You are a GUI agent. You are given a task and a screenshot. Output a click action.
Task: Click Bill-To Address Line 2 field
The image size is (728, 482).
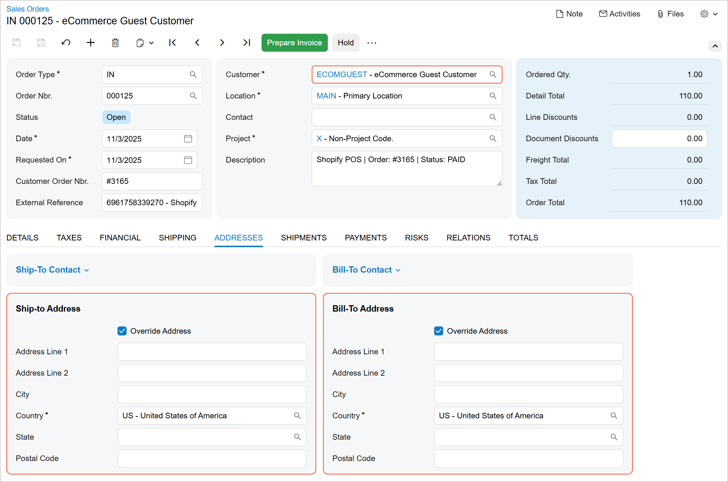529,373
